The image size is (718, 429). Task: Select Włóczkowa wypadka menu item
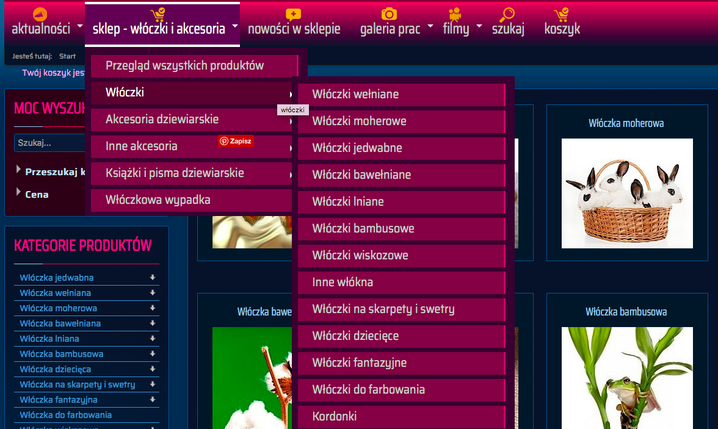[192, 200]
